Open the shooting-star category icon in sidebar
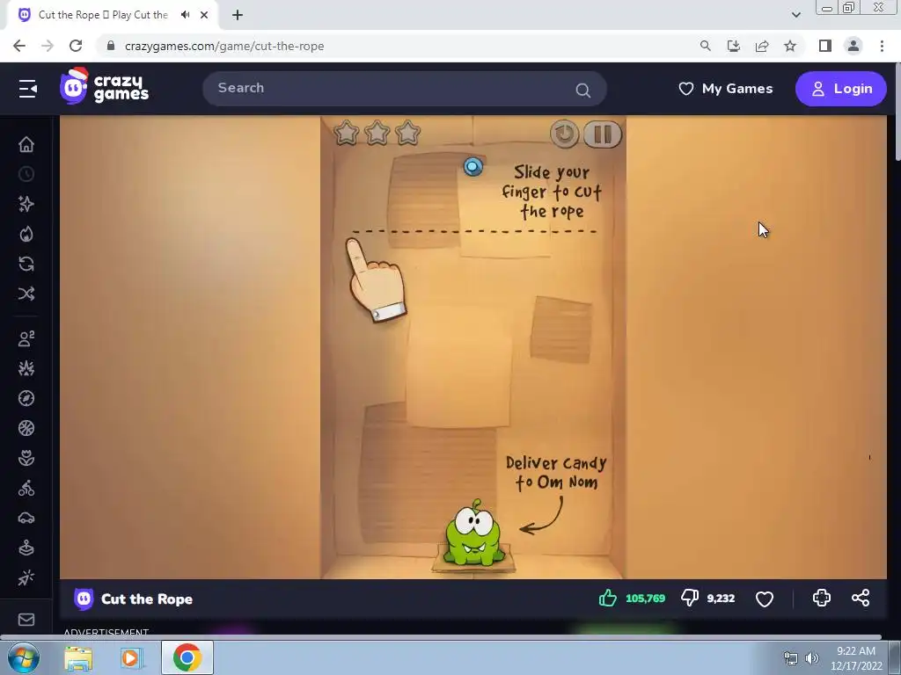Screen dimensions: 901x675 [x=26, y=577]
